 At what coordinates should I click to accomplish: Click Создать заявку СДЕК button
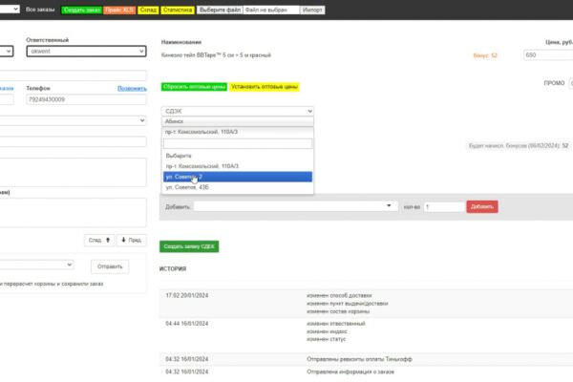click(189, 246)
